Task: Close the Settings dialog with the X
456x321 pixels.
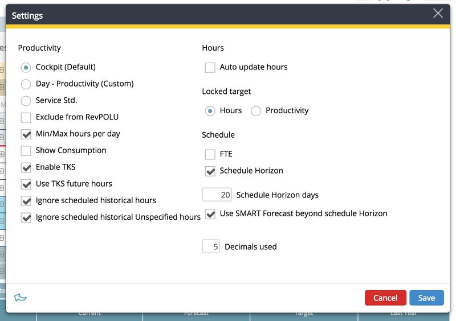Action: click(x=438, y=14)
